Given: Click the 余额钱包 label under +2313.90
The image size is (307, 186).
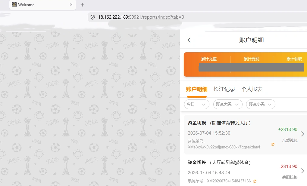Looking at the screenshot, I should tap(290, 141).
